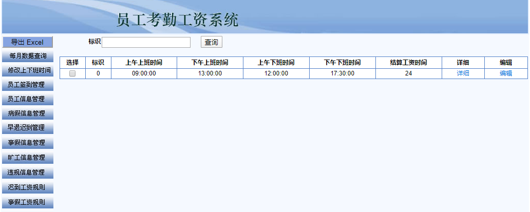The width and height of the screenshot is (530, 212).
Task: Open 修改上下班时间 menu item
Action: point(27,70)
